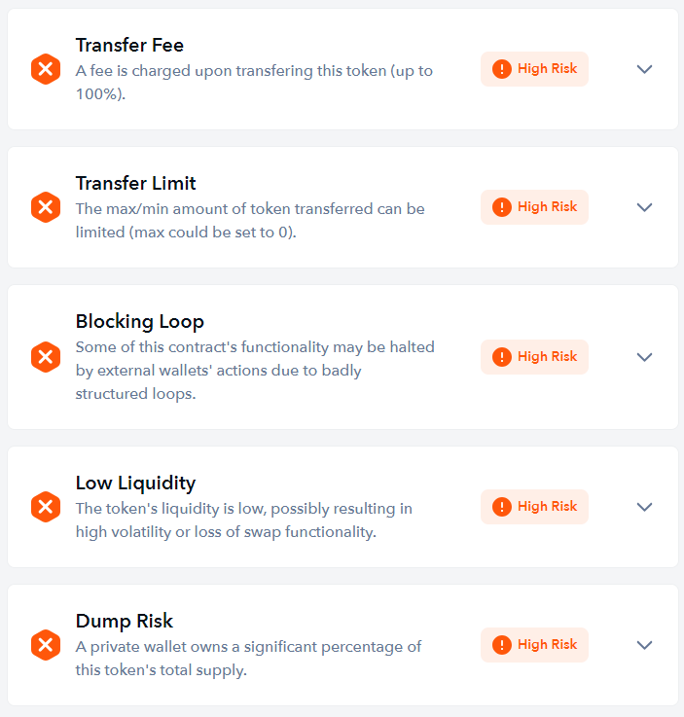Click the red X icon beside Transfer Limit
This screenshot has width=684, height=717.
(x=46, y=207)
